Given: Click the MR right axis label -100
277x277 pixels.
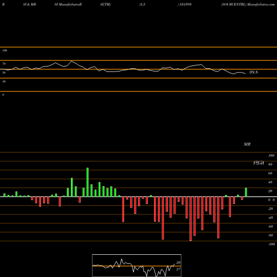Looking at the screenshot, I should (x=271, y=244).
